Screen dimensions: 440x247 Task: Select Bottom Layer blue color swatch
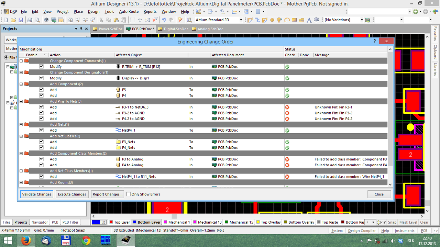134,222
